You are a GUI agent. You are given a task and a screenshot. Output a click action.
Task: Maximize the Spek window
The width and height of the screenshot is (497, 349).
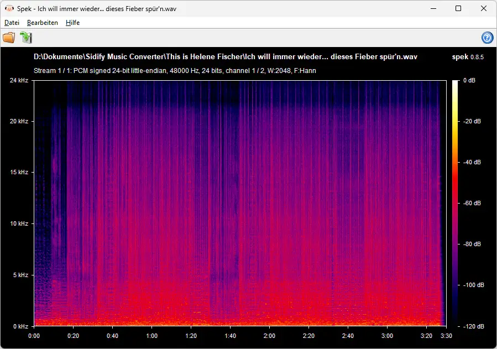tap(458, 8)
